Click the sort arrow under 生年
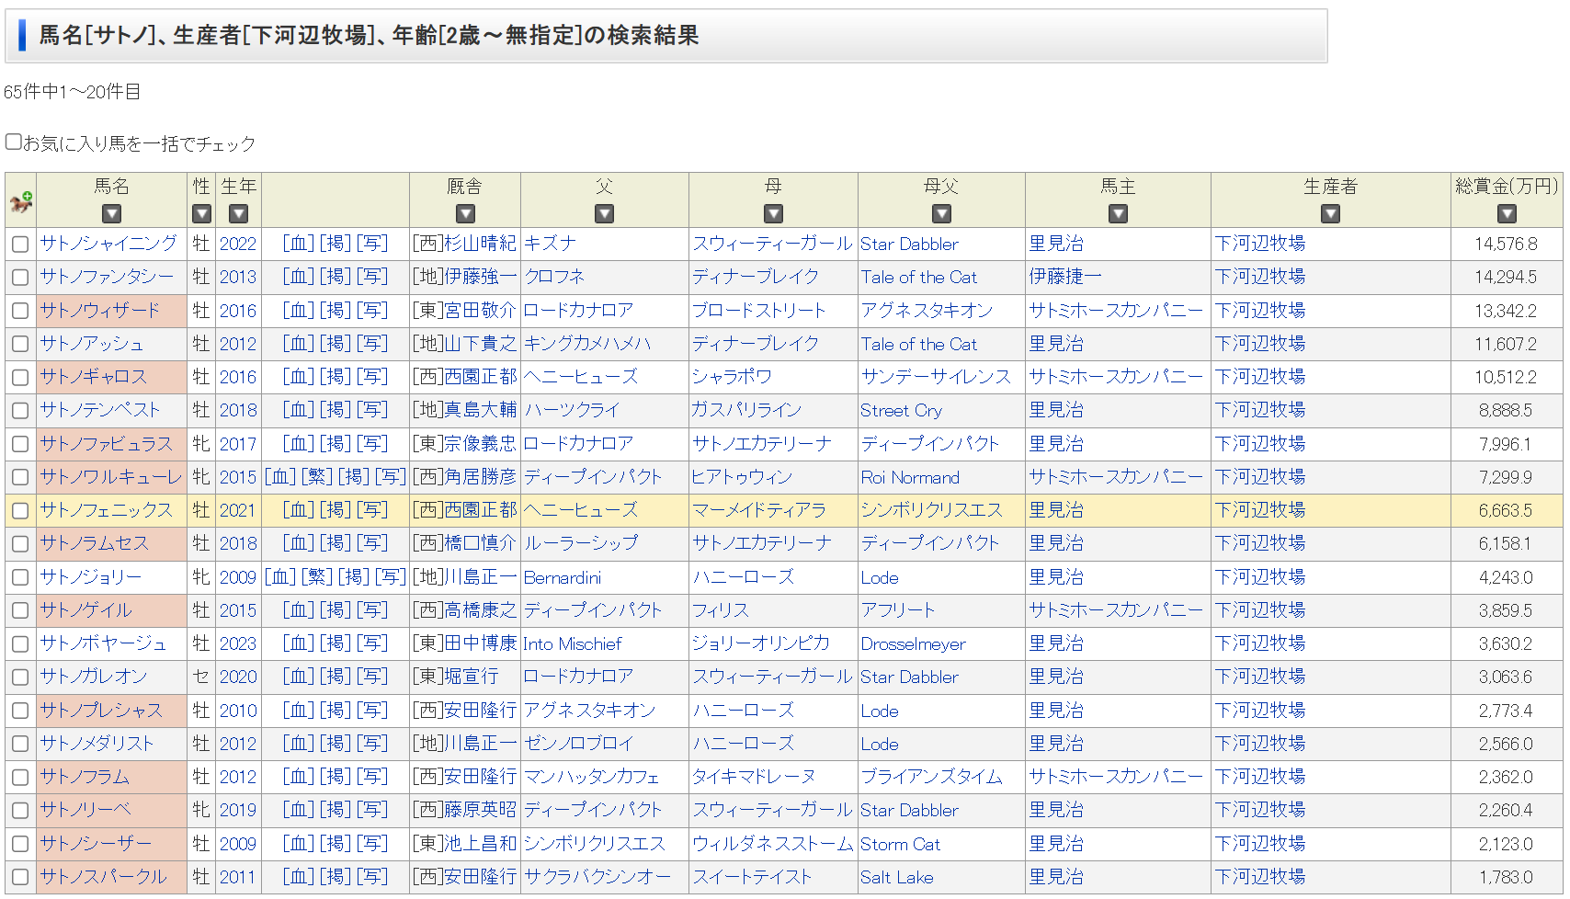This screenshot has height=899, width=1570. [238, 214]
